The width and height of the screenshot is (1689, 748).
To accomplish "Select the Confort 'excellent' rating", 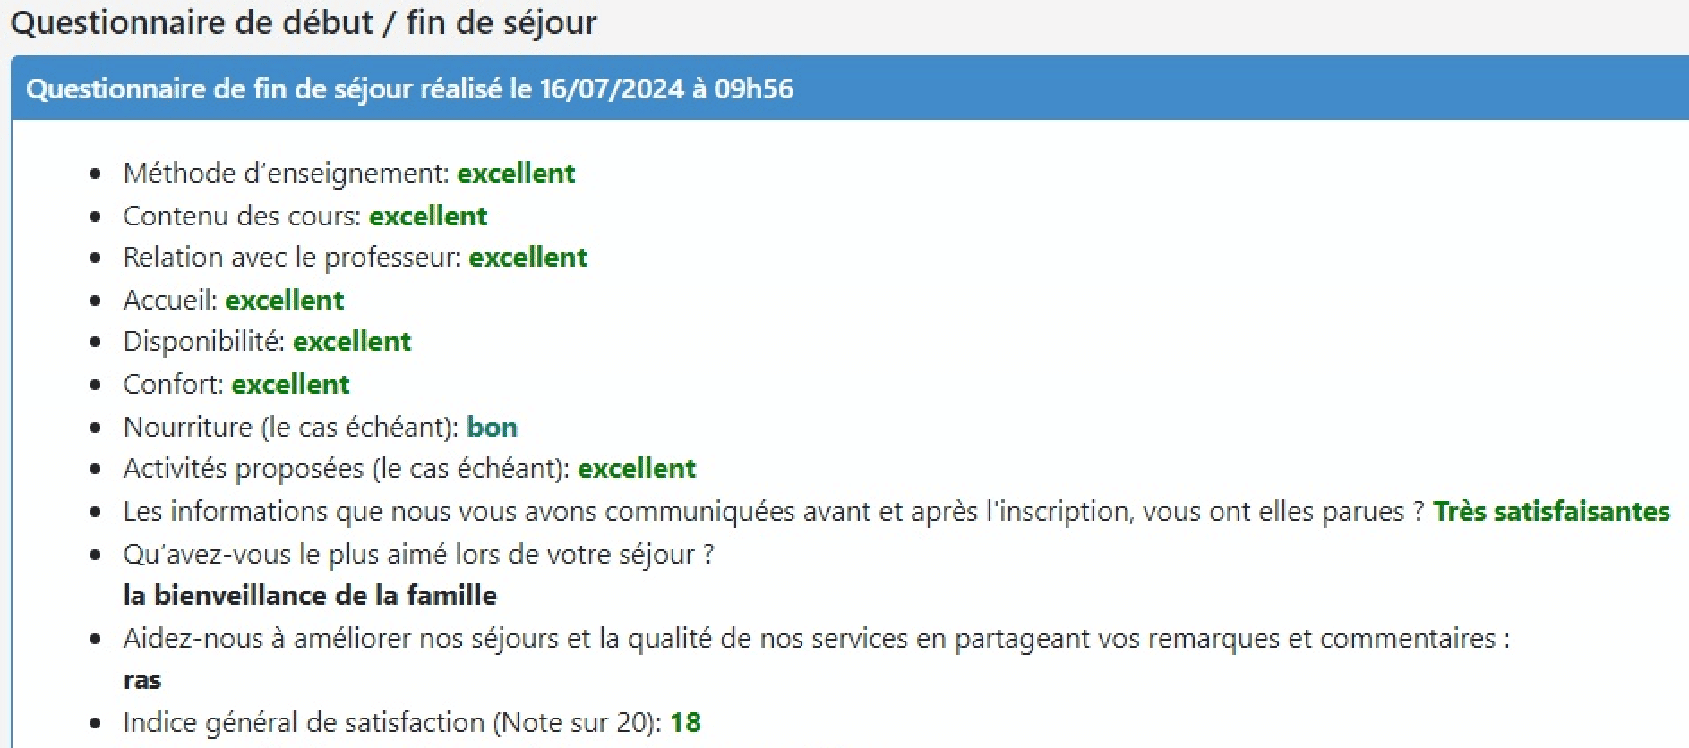I will pyautogui.click(x=291, y=384).
